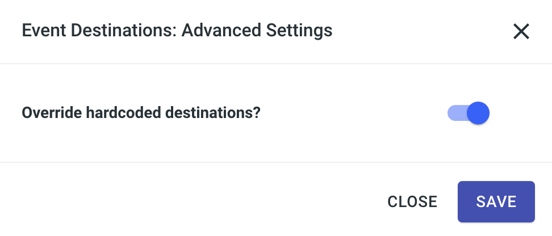552x236 pixels.
Task: Disable overriding of hardcoded destinations
Action: tap(469, 113)
